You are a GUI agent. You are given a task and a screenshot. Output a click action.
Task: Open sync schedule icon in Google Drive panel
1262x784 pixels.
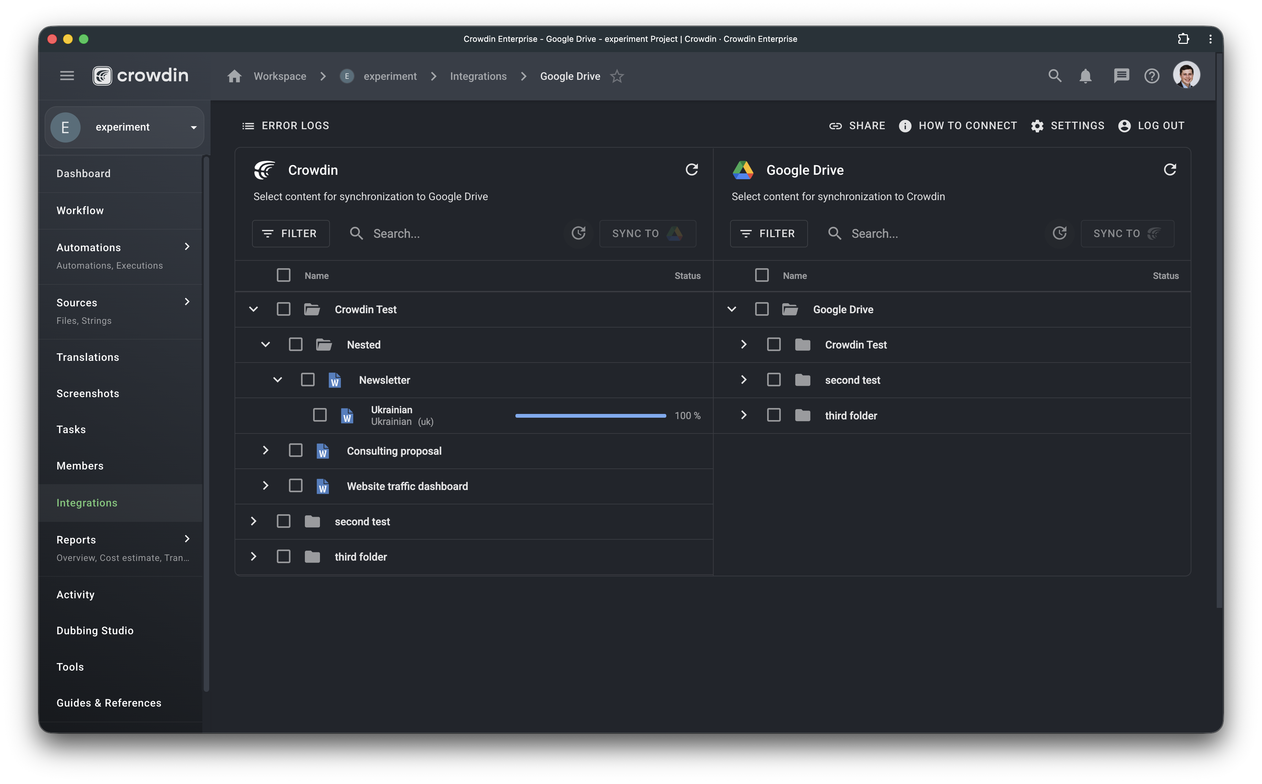click(x=1060, y=233)
